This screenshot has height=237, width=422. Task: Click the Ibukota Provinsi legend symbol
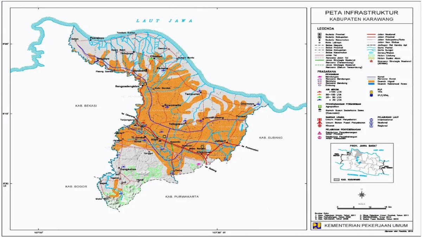click(319, 34)
